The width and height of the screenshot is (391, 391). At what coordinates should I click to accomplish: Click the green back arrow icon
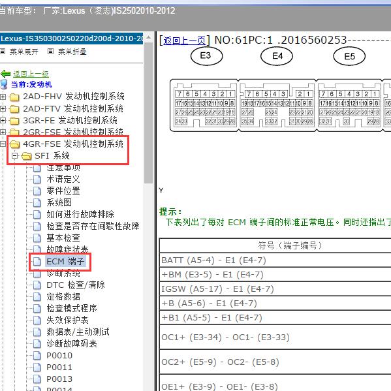[x=5, y=74]
